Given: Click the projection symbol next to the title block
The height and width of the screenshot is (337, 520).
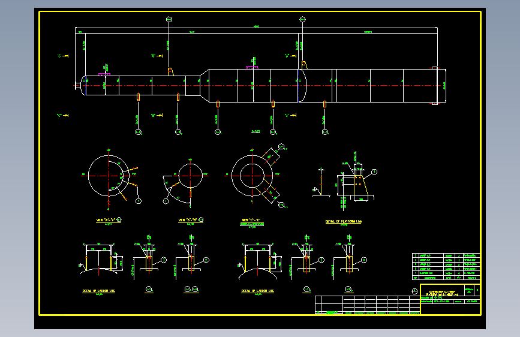Looking at the screenshot, I should point(414,291).
